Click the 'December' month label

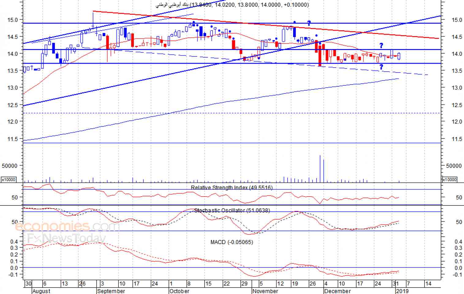point(337,291)
